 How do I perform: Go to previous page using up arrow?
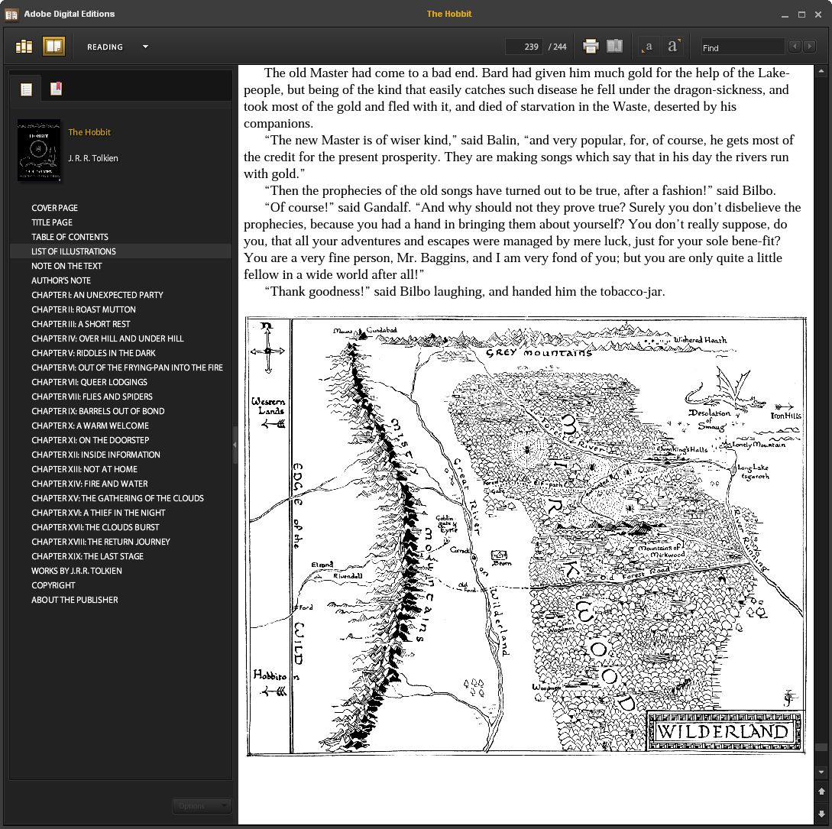(821, 792)
